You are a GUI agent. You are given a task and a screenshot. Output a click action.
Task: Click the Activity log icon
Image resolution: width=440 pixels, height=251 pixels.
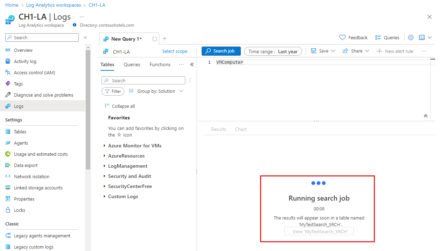pos(8,61)
